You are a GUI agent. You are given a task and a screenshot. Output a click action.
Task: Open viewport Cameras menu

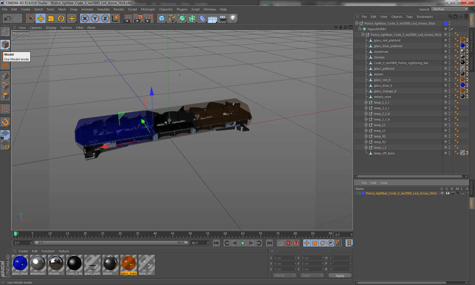point(36,28)
